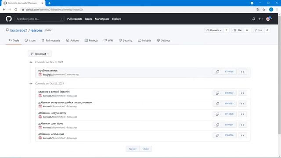Open a new browser tab
The width and height of the screenshot is (281, 158).
[49, 3]
